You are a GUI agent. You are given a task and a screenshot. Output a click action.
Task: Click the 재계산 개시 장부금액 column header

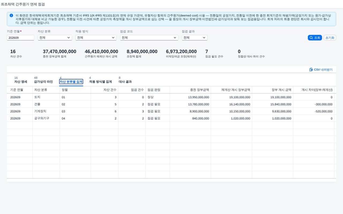click(x=232, y=90)
